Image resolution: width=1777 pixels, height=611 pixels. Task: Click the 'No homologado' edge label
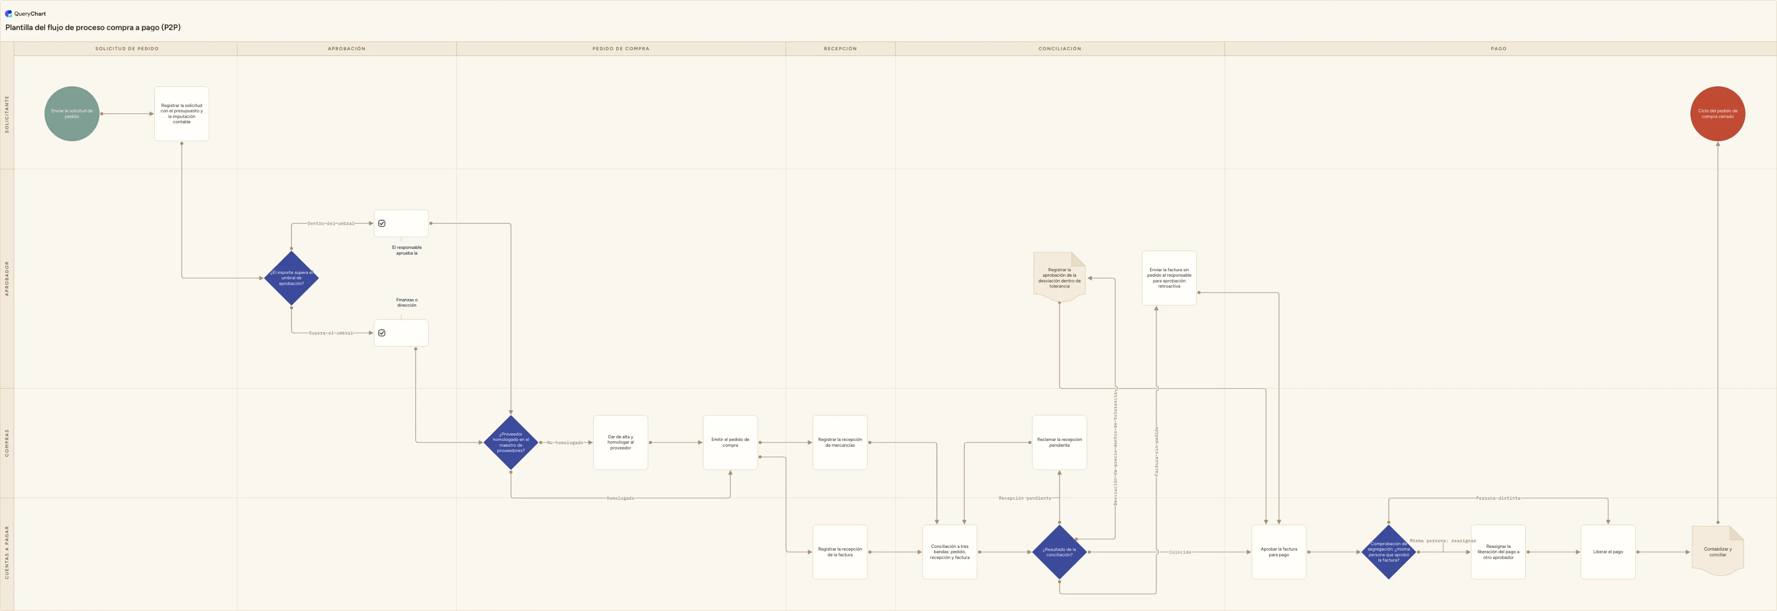tap(565, 442)
